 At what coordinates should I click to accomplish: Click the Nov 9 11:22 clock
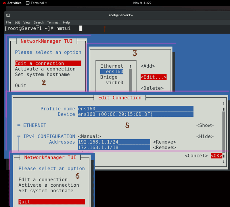point(142,3)
